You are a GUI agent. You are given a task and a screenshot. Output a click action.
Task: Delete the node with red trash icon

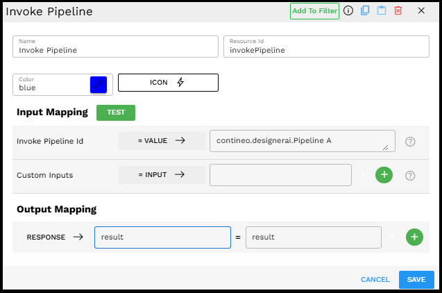click(x=398, y=10)
